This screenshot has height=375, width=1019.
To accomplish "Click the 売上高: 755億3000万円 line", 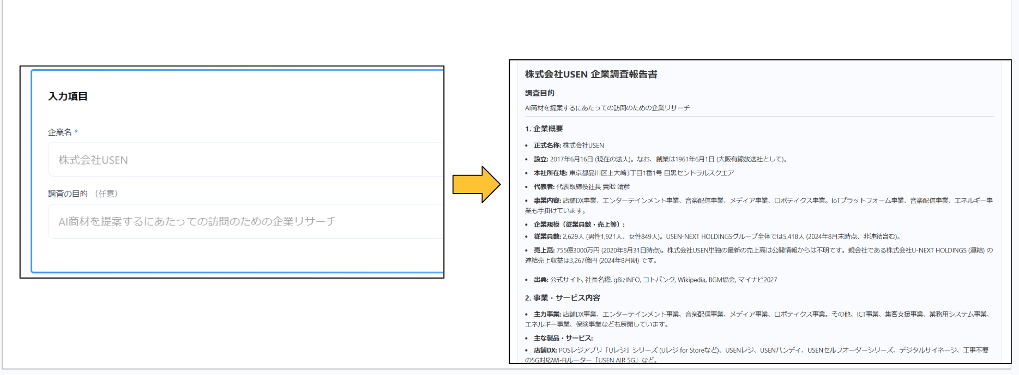I will click(x=759, y=255).
